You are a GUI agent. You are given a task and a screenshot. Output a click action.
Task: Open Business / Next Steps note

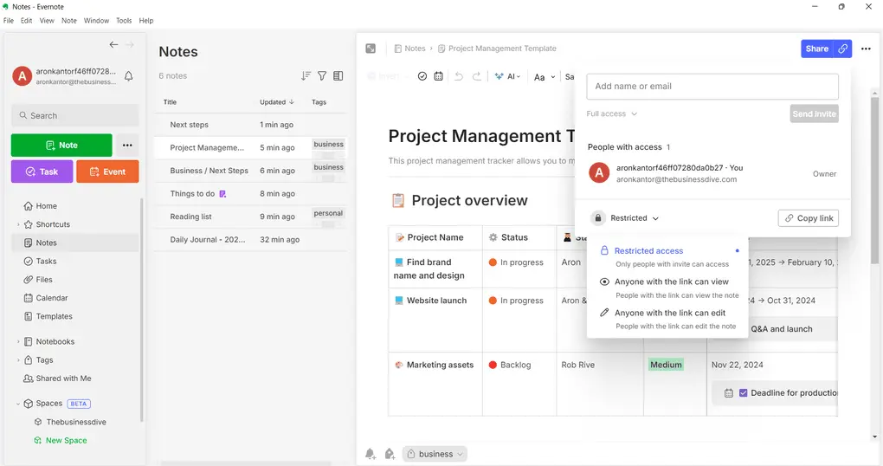coord(250,171)
